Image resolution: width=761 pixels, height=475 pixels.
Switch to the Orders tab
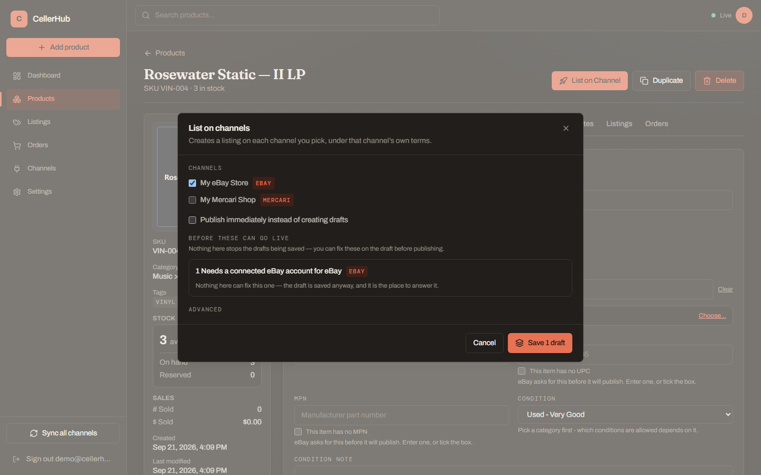pos(656,123)
